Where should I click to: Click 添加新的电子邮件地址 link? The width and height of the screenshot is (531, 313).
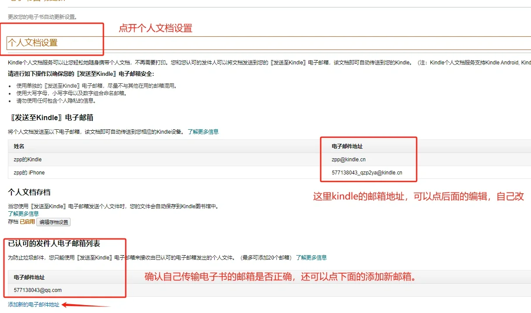click(x=34, y=304)
